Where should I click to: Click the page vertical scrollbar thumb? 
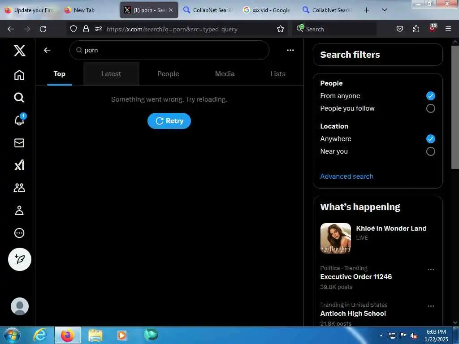(455, 107)
